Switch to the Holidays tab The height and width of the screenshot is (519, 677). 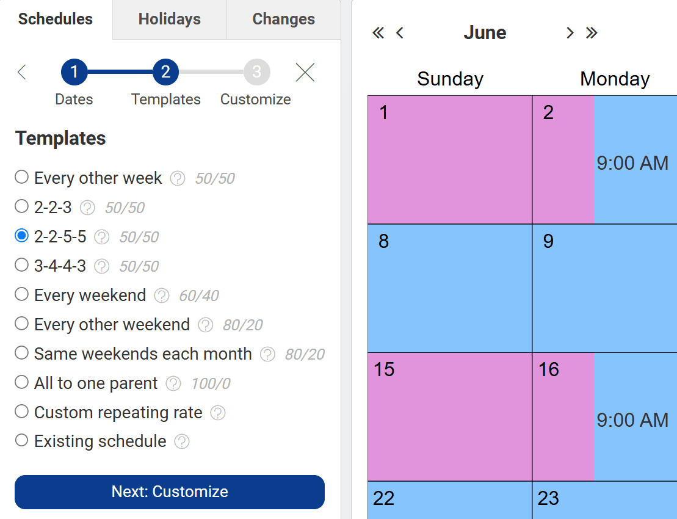pyautogui.click(x=170, y=20)
